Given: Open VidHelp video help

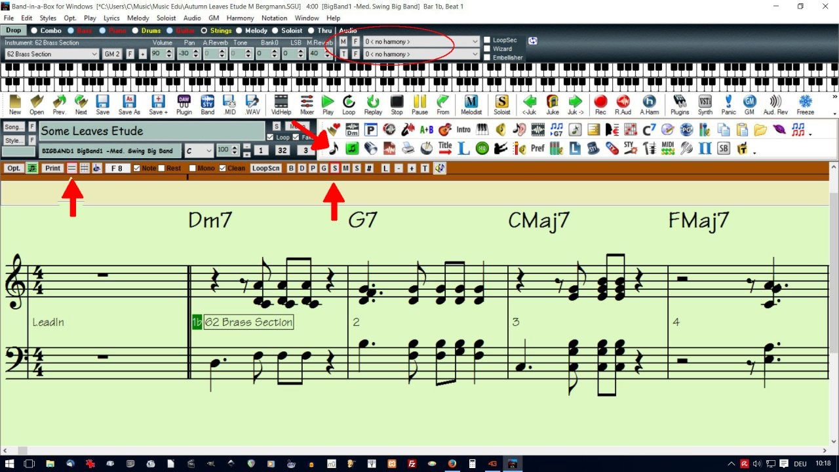Looking at the screenshot, I should 281,105.
